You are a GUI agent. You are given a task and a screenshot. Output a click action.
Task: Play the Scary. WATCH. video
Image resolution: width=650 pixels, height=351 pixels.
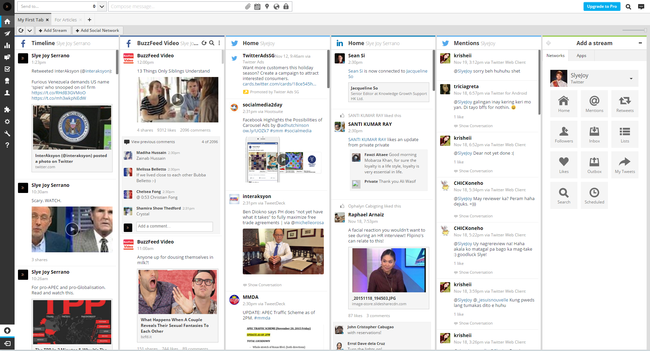point(72,229)
